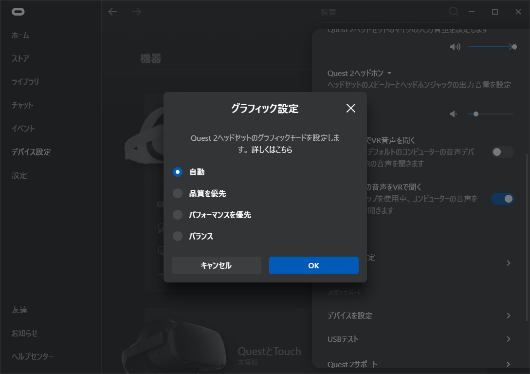Click the search magnifier icon
Viewport: 530px width, 374px height.
(x=454, y=12)
